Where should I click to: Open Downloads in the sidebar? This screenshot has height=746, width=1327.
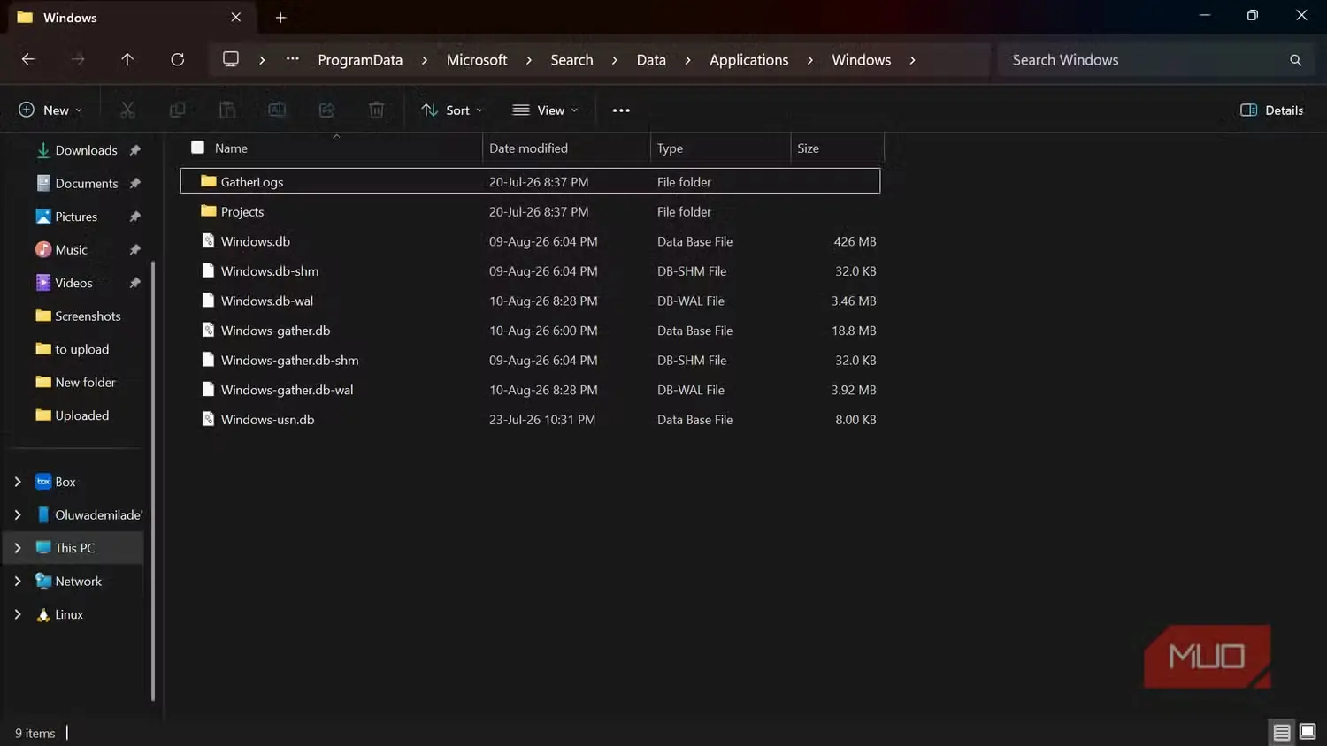[86, 150]
